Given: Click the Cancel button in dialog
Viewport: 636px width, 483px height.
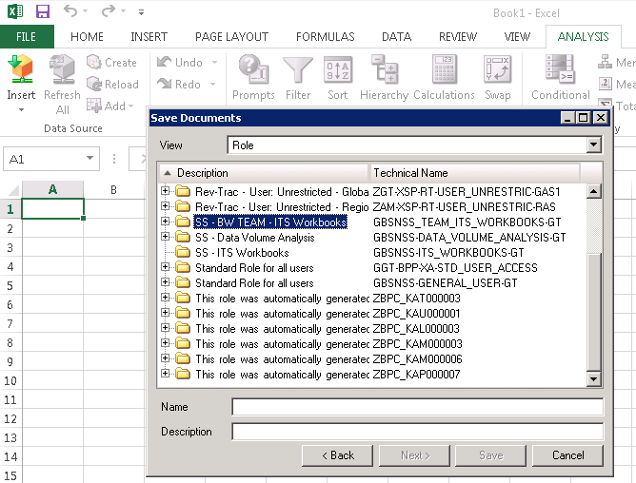Looking at the screenshot, I should 568,455.
